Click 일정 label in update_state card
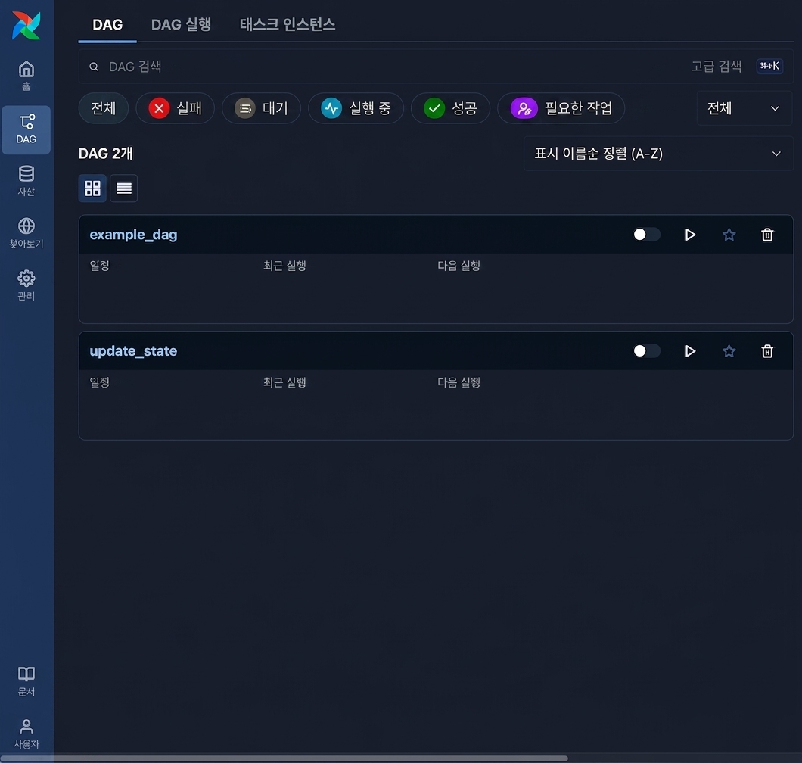802x763 pixels. (99, 382)
